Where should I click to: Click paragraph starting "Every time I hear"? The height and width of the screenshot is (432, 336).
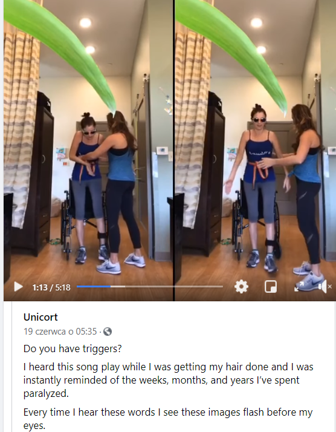[168, 419]
